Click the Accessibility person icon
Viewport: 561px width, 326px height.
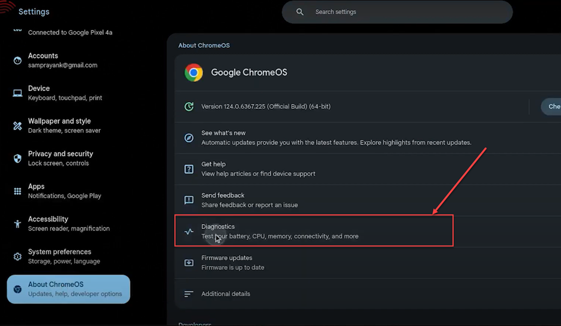pyautogui.click(x=18, y=224)
